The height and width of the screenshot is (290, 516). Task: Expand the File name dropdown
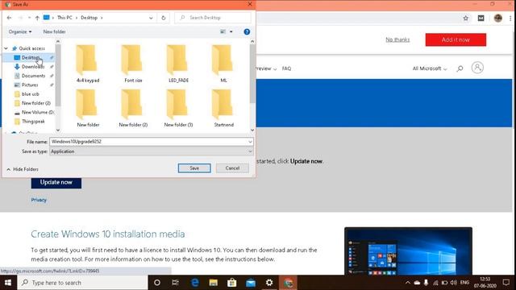[250, 142]
